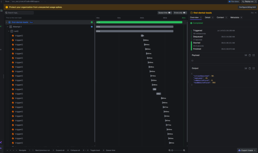Enable the Queue time toggle
258x153 pixels.
170,13
